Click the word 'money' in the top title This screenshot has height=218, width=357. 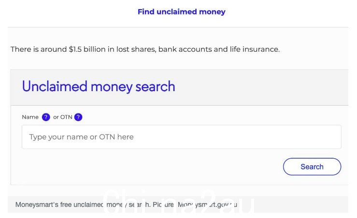(212, 12)
